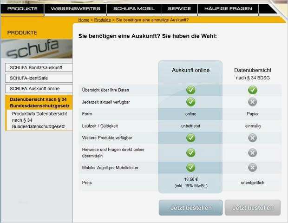The width and height of the screenshot is (288, 223).
Task: Click the unentgeltlich price cell
Action: click(253, 183)
